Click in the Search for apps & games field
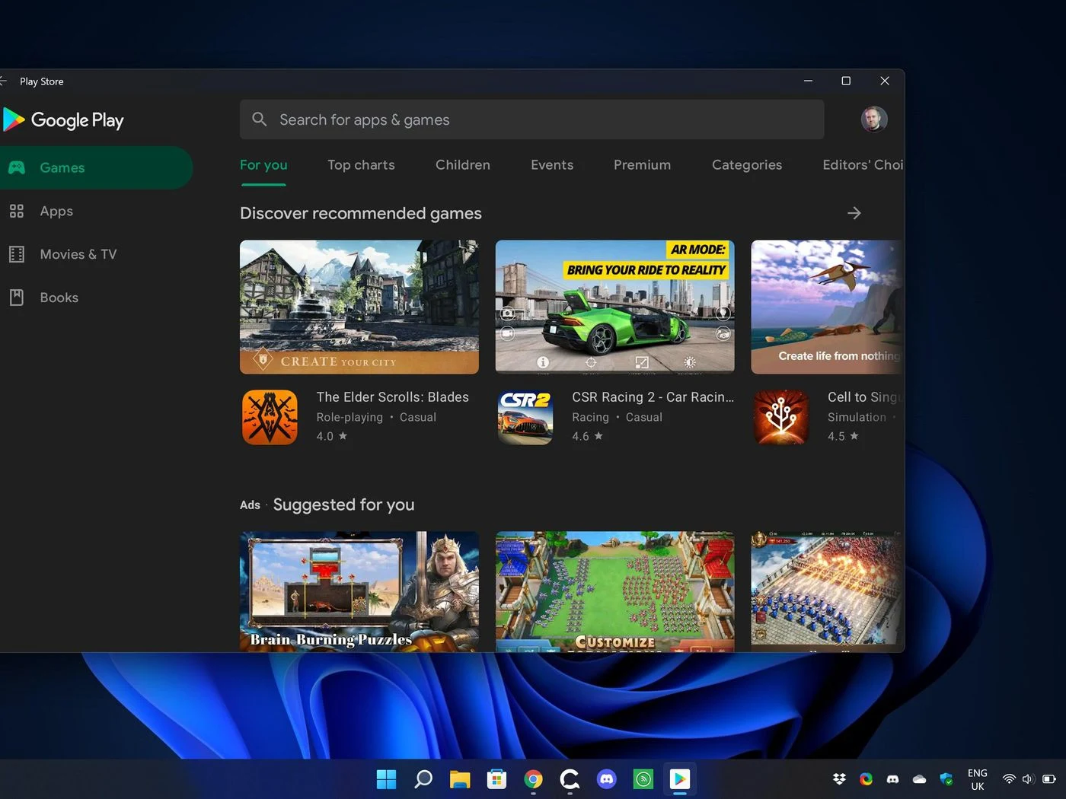This screenshot has height=799, width=1066. click(531, 119)
